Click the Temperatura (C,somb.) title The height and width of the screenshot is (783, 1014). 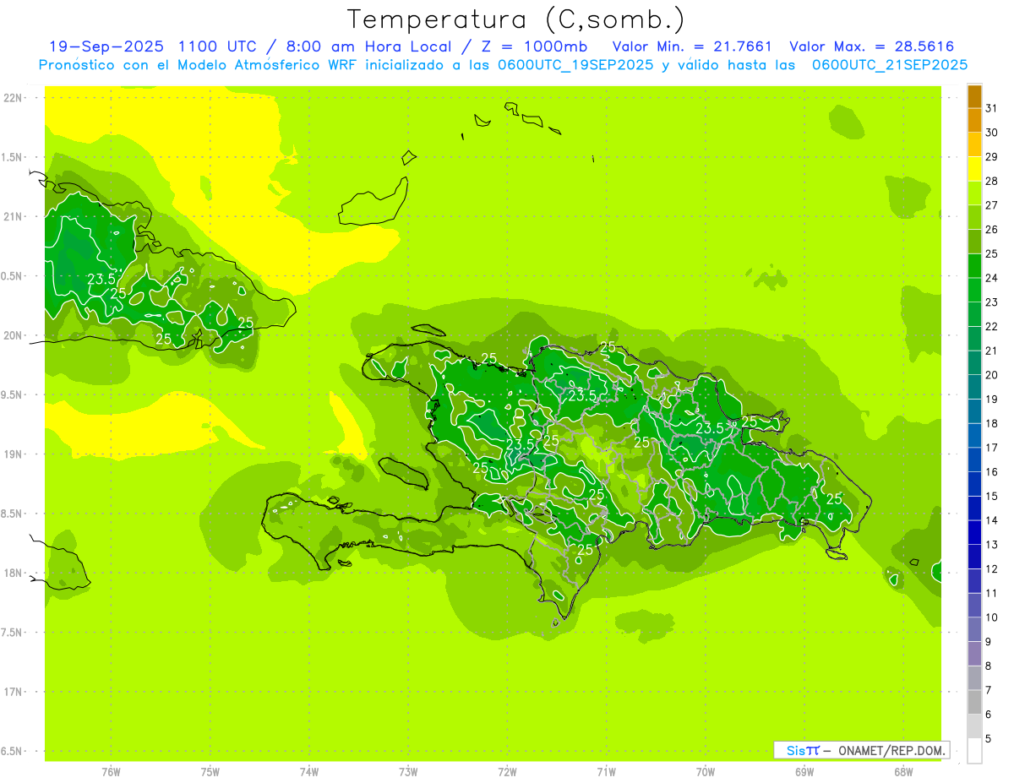point(516,19)
